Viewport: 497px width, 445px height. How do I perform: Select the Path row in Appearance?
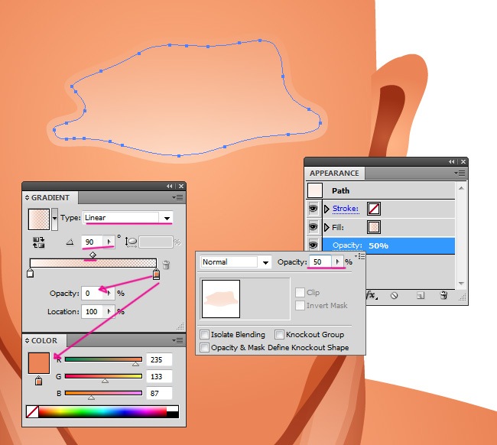381,190
